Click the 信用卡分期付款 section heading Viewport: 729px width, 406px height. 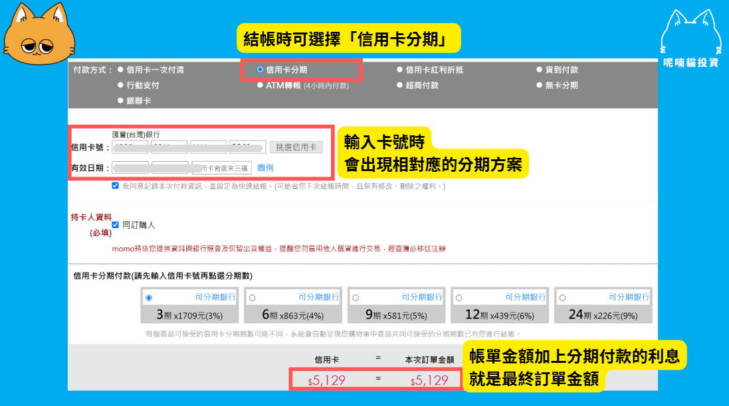pyautogui.click(x=163, y=276)
